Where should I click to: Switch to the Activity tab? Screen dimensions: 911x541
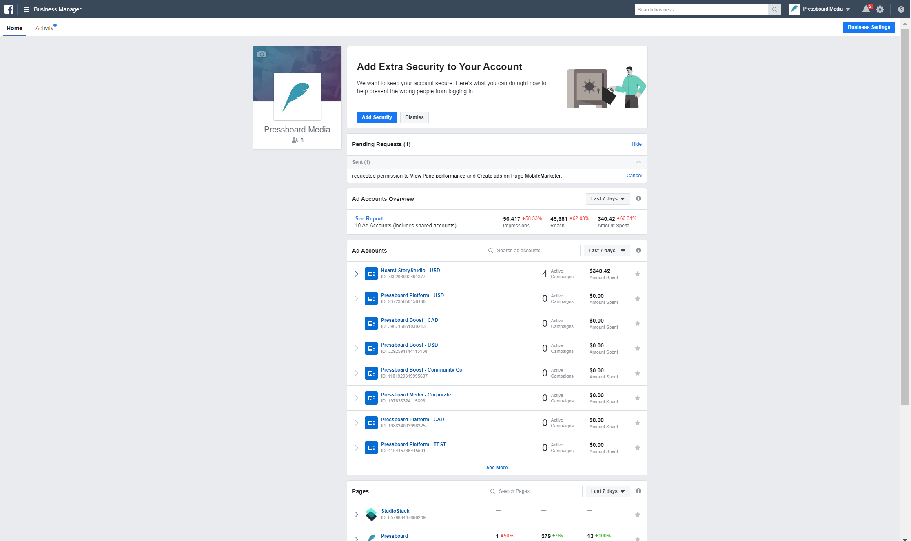click(45, 28)
